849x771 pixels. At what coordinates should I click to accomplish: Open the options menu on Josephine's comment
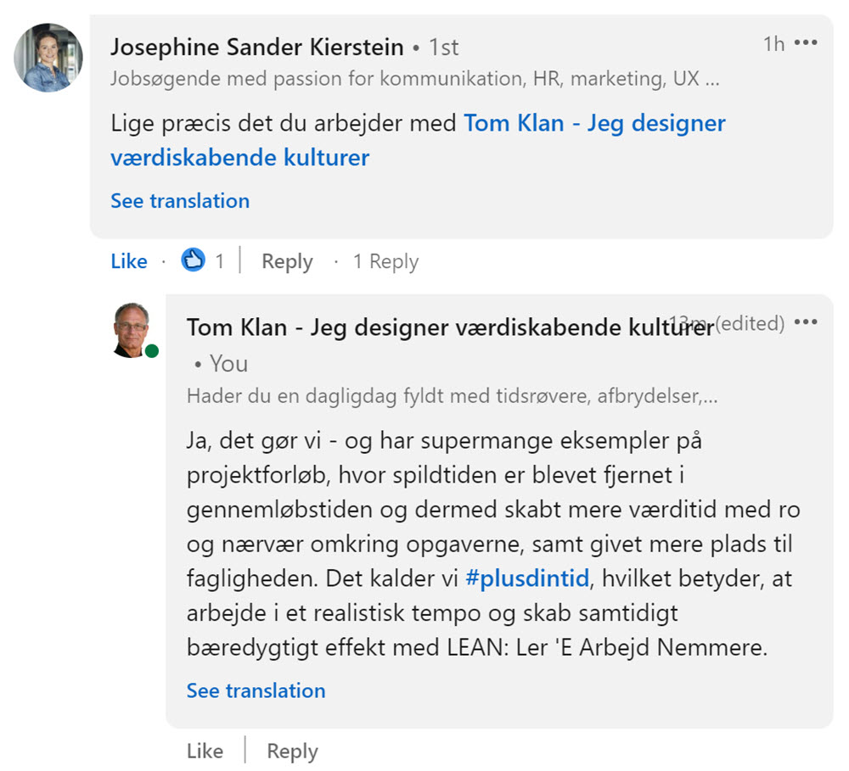click(x=806, y=43)
